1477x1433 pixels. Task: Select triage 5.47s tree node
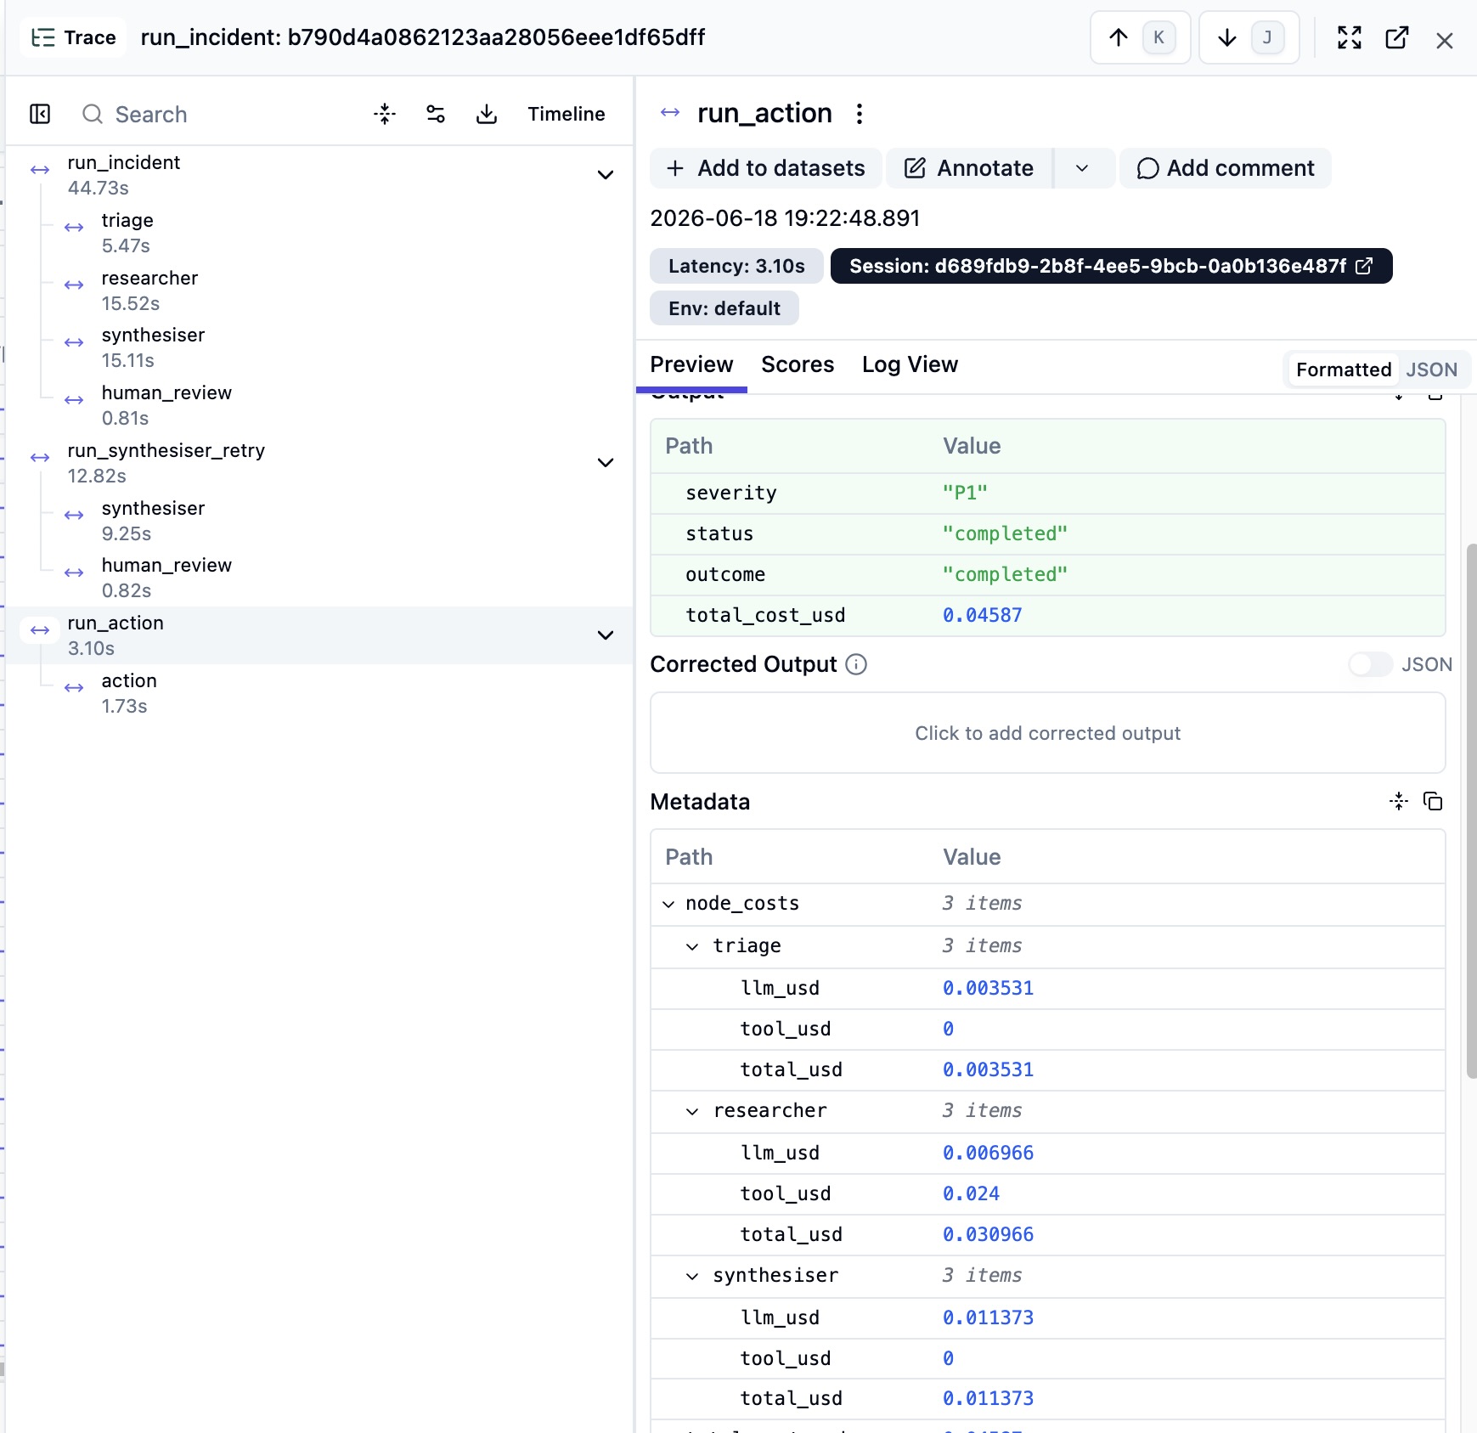(319, 233)
